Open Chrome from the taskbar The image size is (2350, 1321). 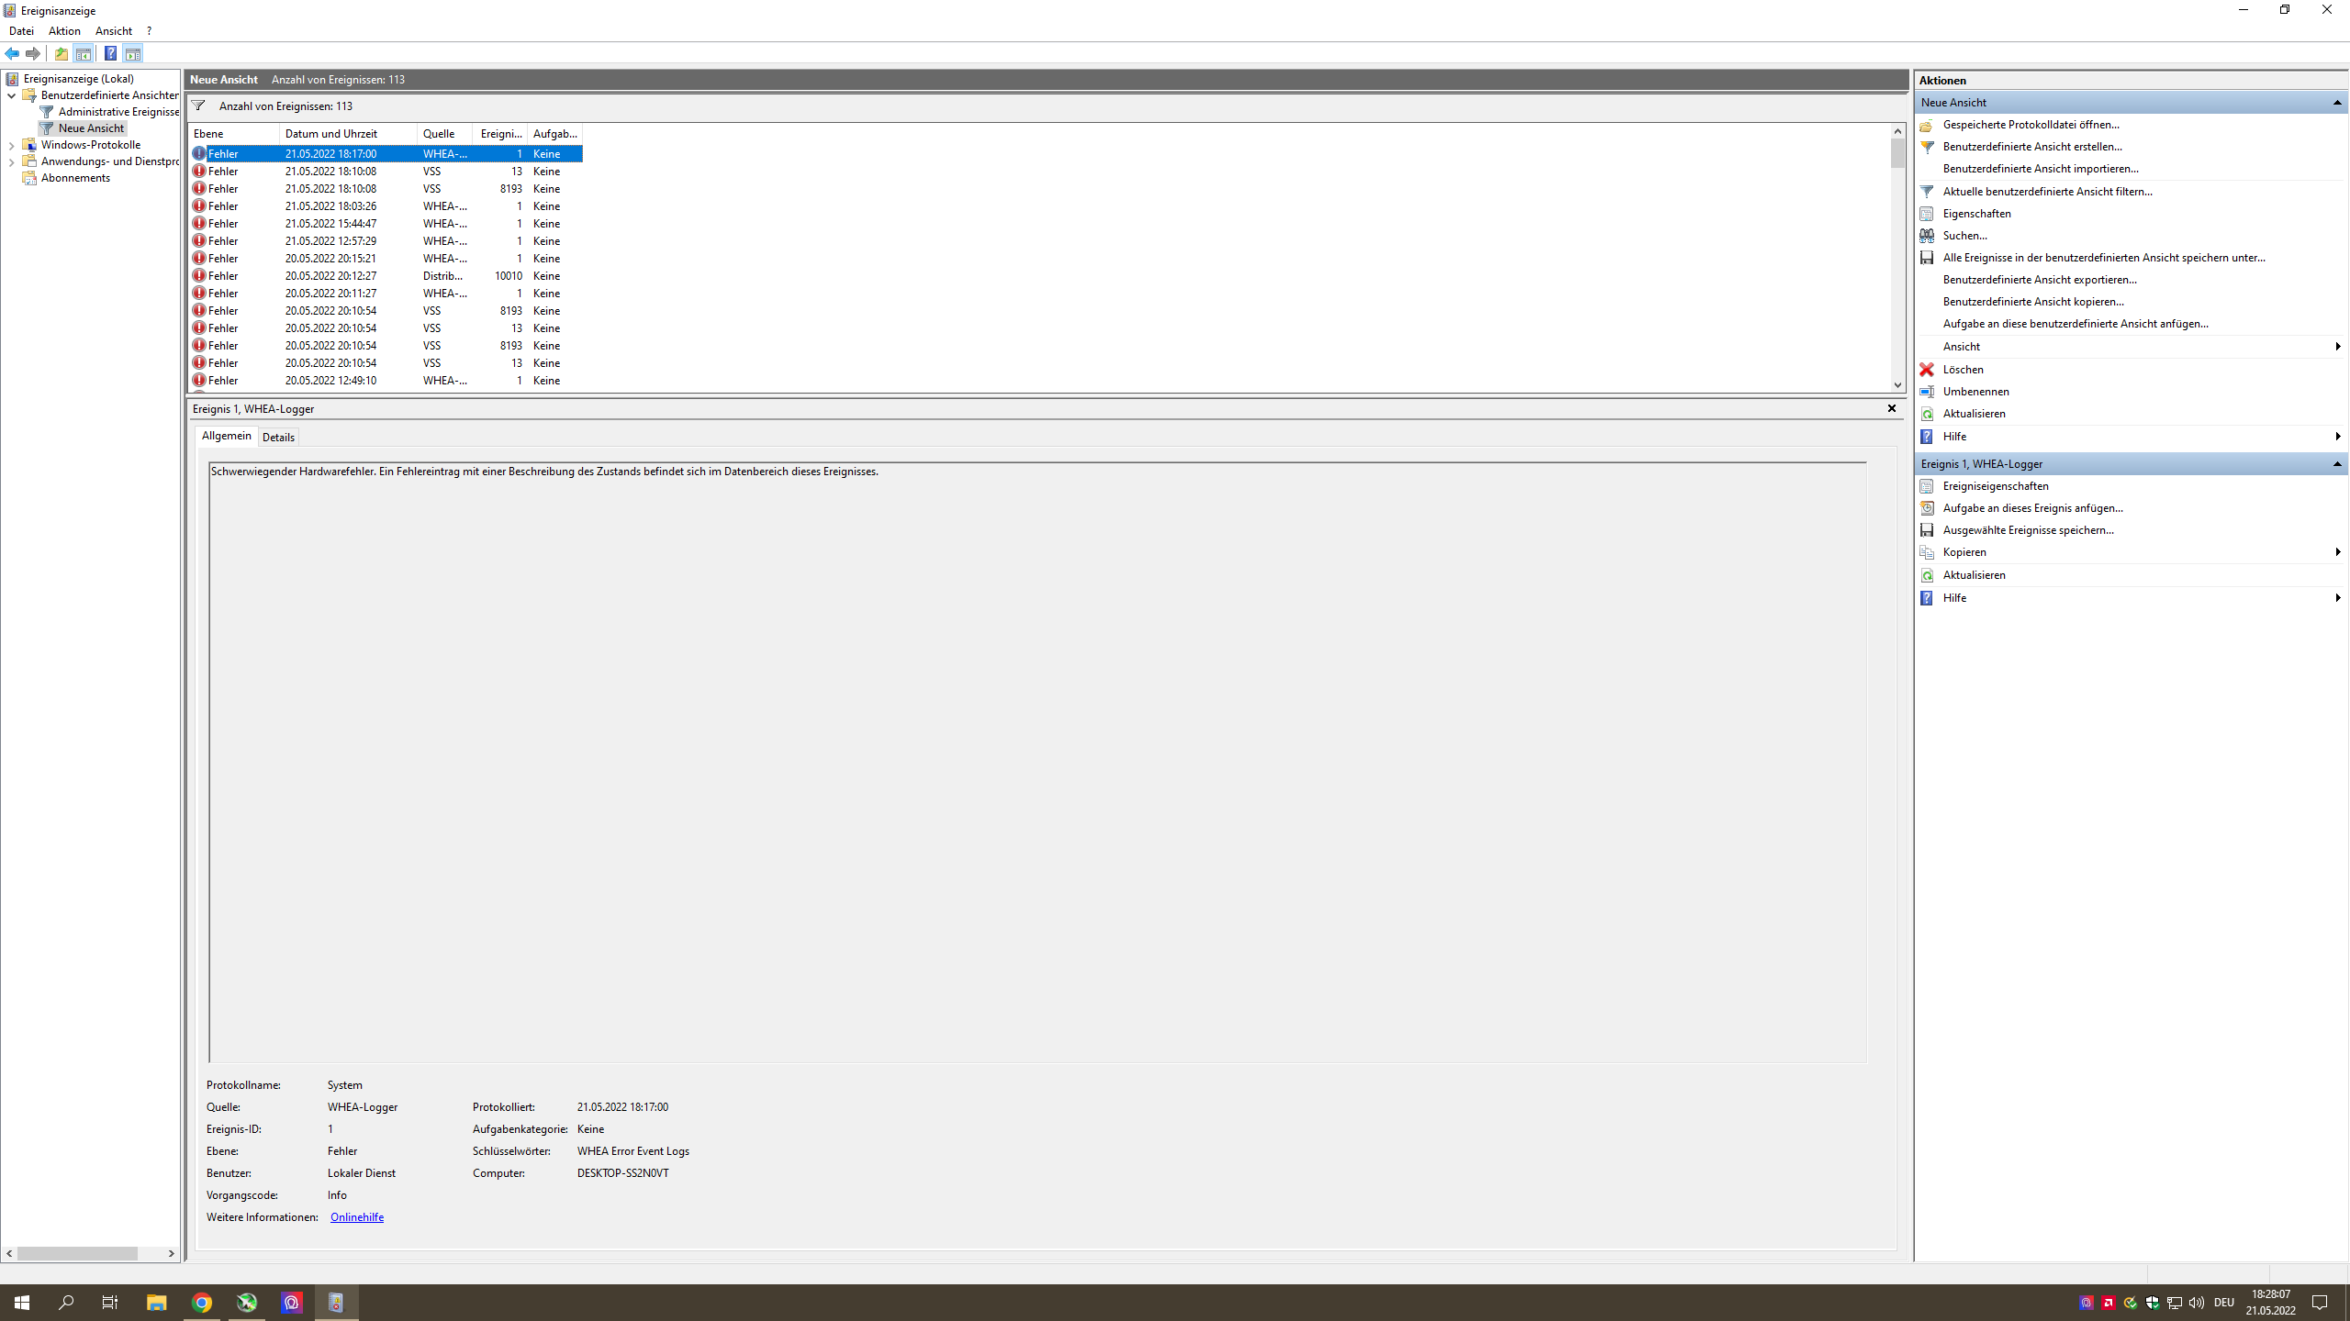click(202, 1303)
